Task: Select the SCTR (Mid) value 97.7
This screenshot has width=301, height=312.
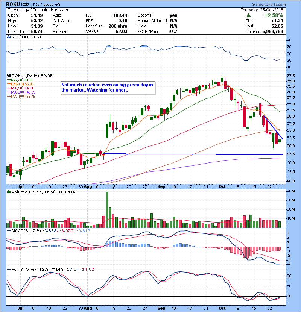Action: [x=173, y=32]
